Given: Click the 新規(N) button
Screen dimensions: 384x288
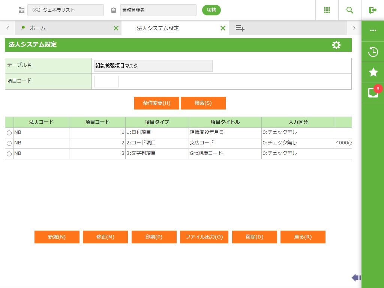Looking at the screenshot, I should [57, 237].
